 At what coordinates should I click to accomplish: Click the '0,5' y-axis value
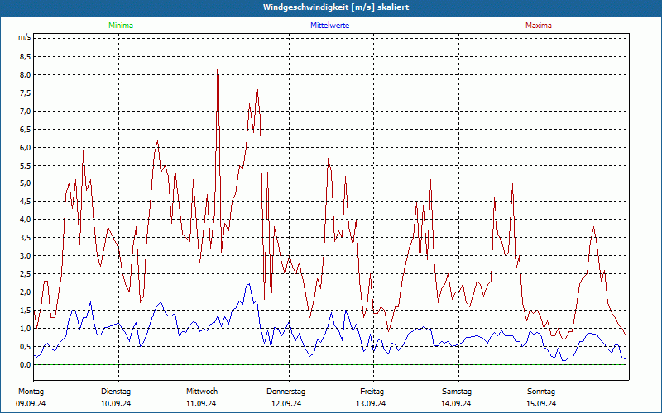25,346
